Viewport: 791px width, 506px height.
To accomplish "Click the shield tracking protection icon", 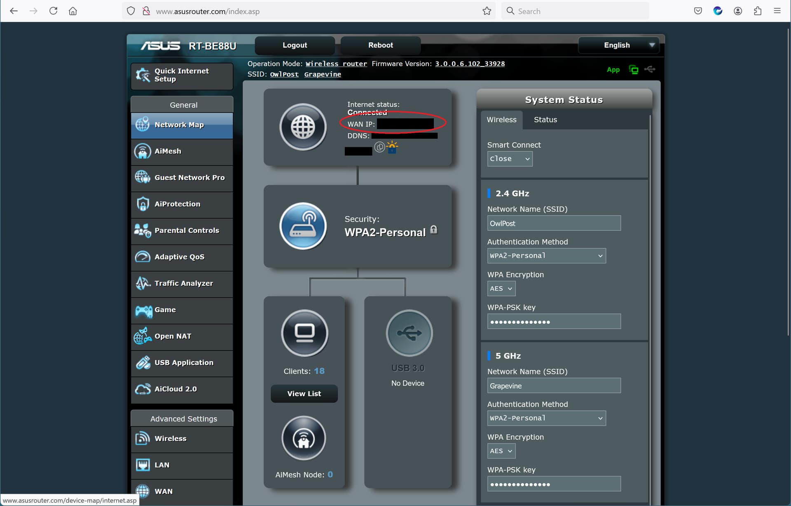I will pyautogui.click(x=131, y=11).
